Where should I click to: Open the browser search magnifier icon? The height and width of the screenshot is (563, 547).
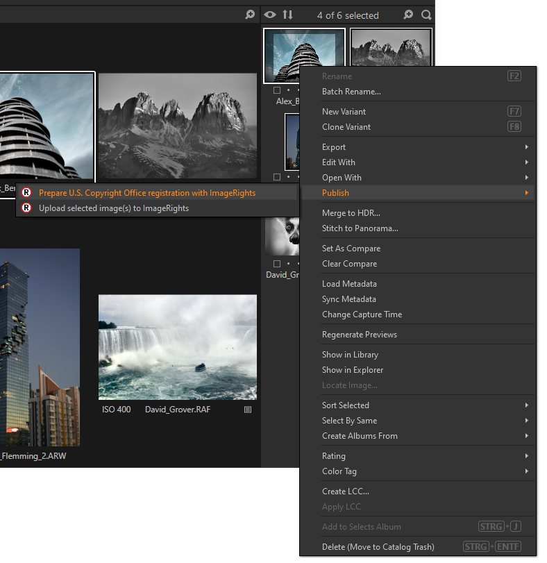click(426, 15)
